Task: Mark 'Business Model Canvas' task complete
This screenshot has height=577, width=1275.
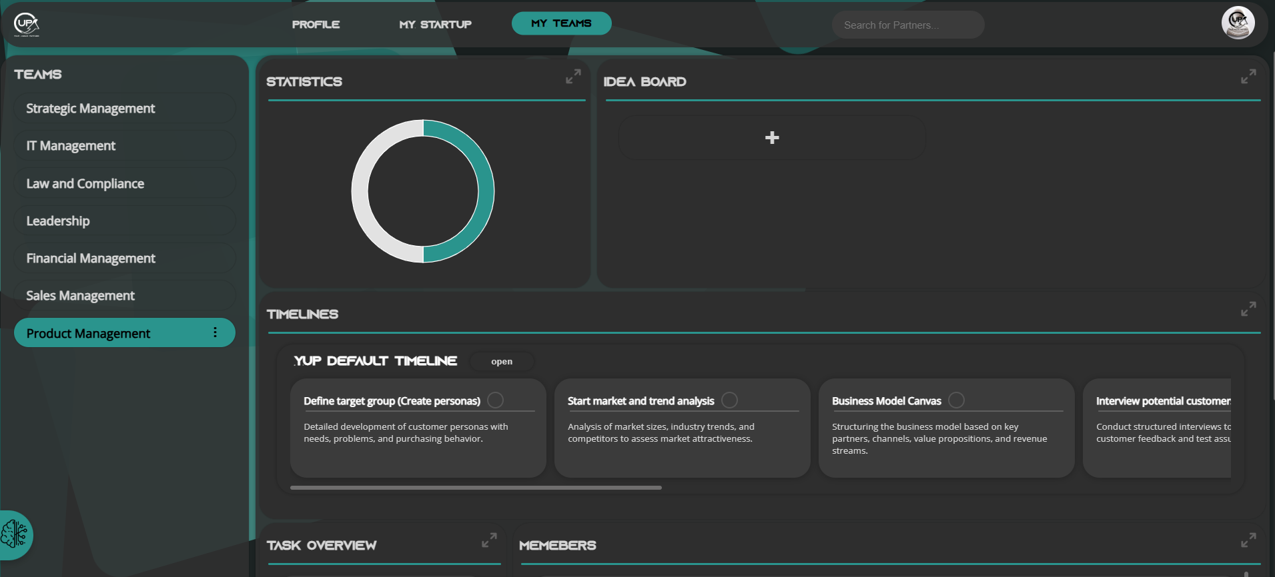Action: click(956, 400)
